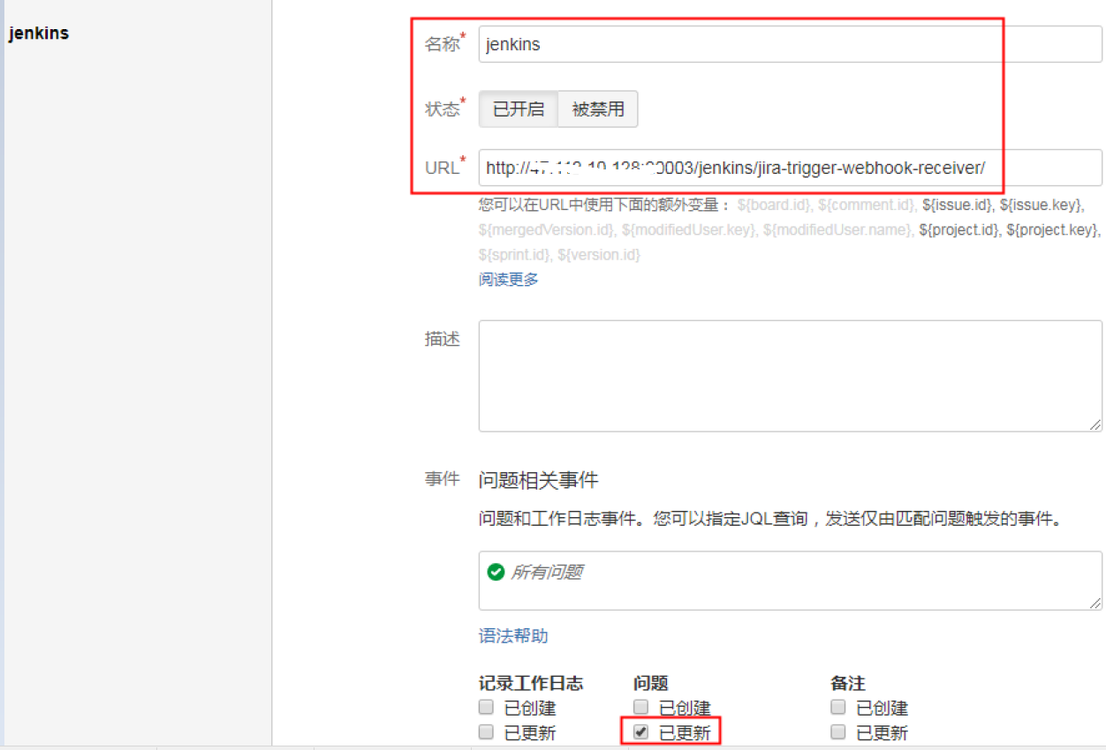Set status to 被禁用 (disabled)
Screen dimensions: 1106x750
click(x=598, y=109)
